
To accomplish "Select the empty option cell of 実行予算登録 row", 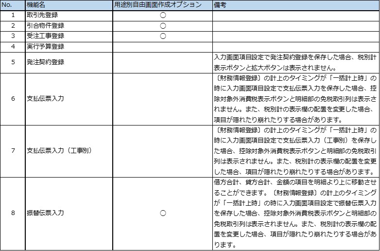I will (163, 47).
